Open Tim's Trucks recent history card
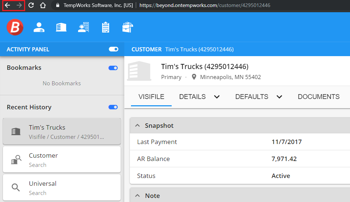 point(62,131)
